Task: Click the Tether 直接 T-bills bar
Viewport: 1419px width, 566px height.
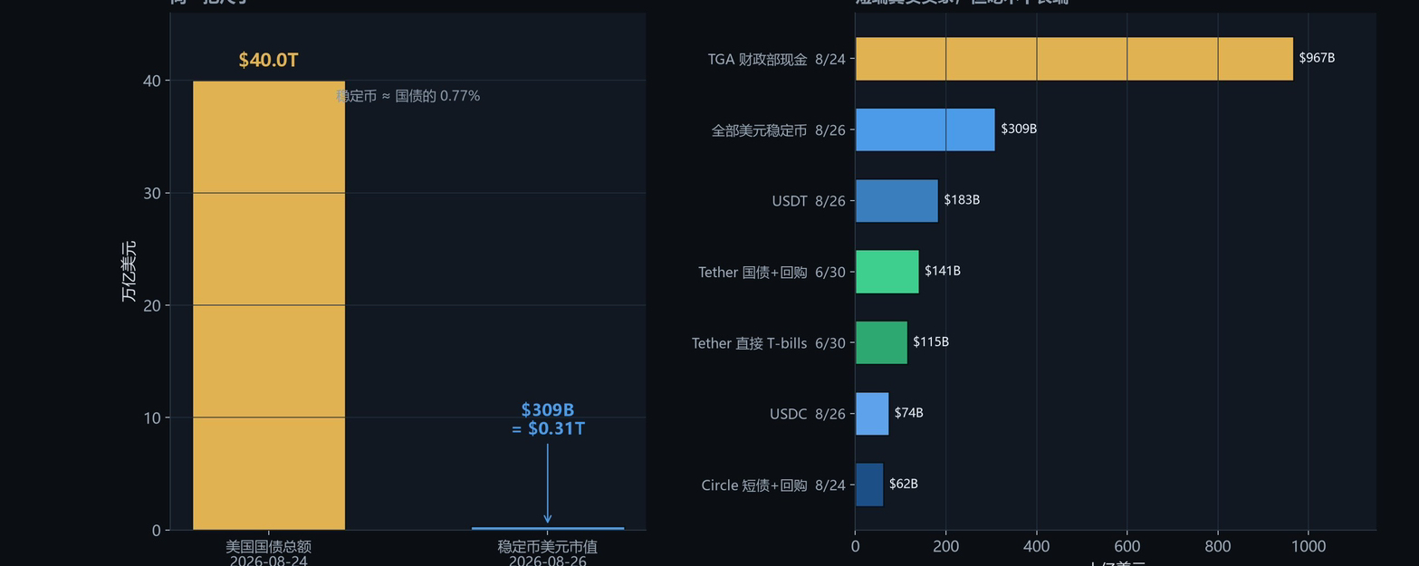Action: coord(881,342)
